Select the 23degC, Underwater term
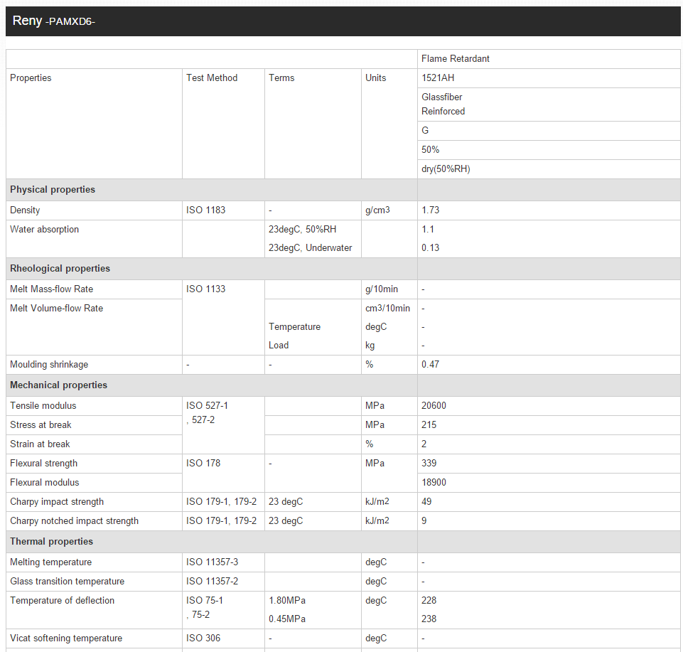 click(310, 248)
